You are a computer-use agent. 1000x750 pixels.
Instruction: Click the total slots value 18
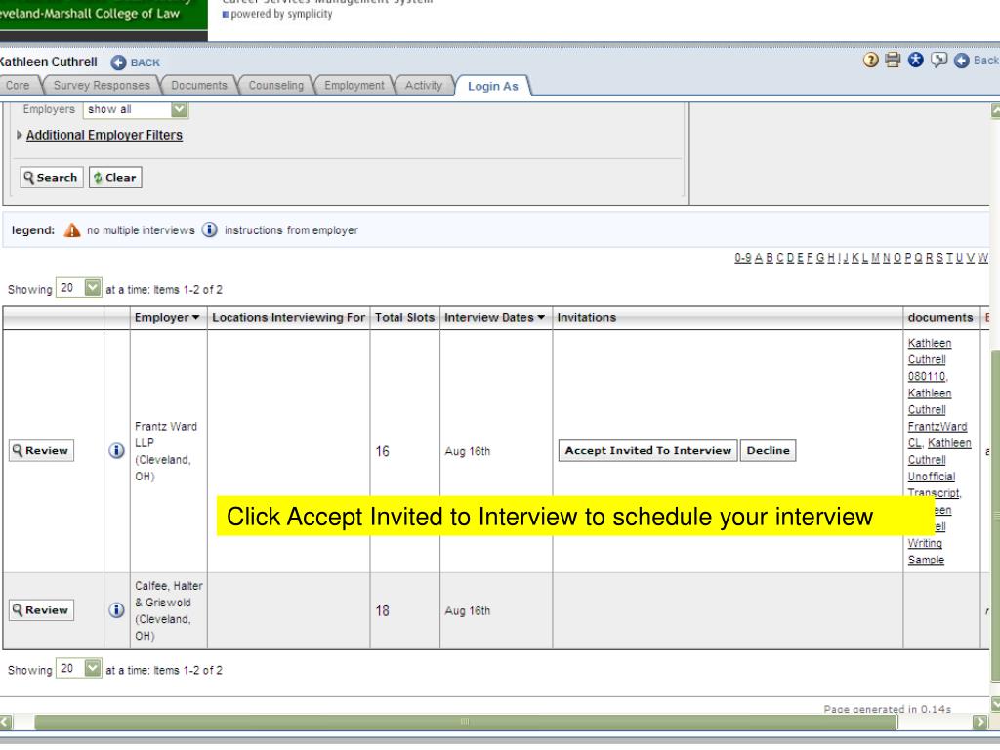382,610
